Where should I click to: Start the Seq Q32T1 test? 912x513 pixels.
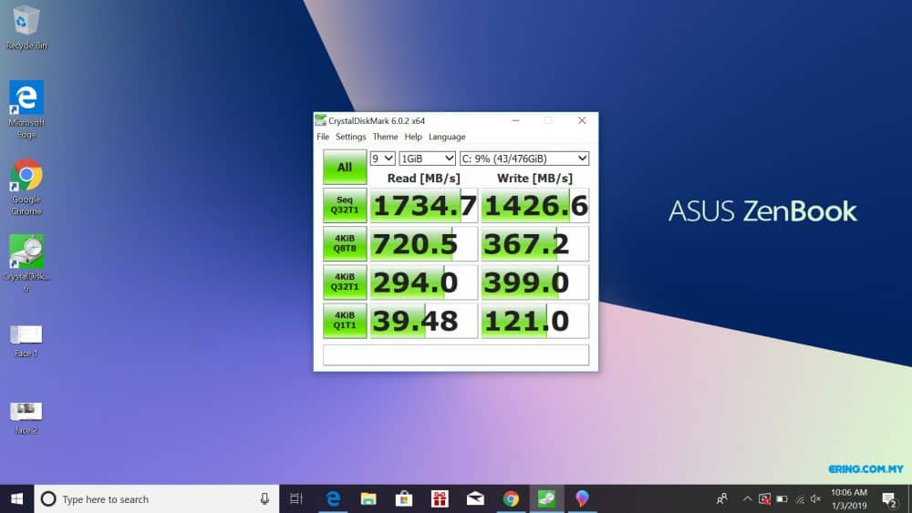point(345,205)
